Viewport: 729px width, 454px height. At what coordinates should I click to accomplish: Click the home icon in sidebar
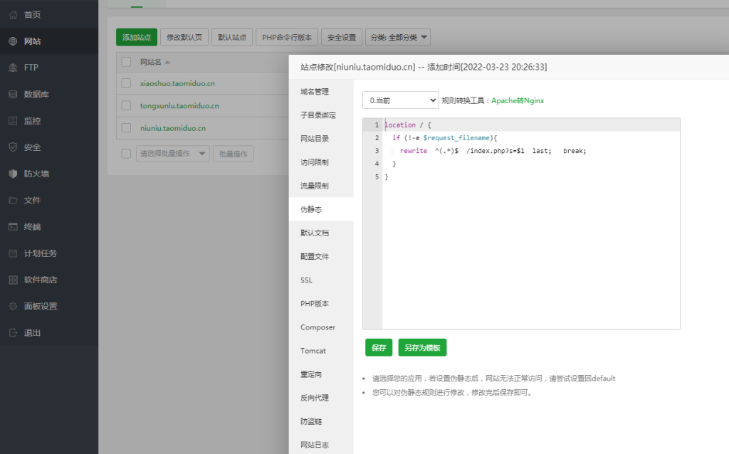point(13,15)
